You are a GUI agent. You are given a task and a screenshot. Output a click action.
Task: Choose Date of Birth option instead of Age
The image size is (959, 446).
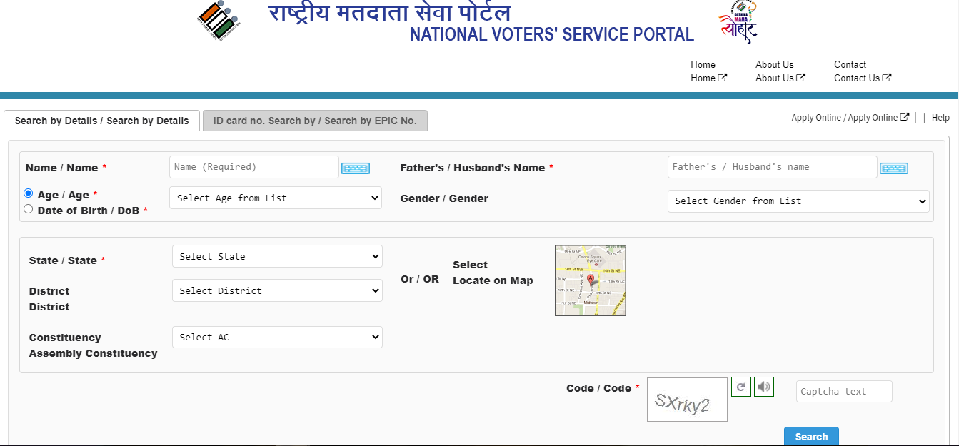(x=28, y=208)
